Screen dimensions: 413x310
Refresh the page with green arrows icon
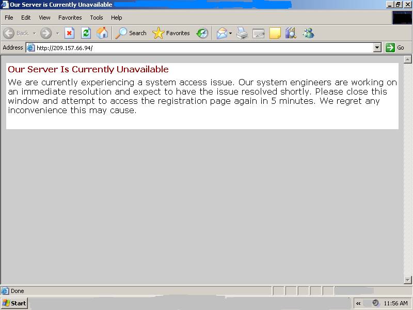(x=86, y=33)
